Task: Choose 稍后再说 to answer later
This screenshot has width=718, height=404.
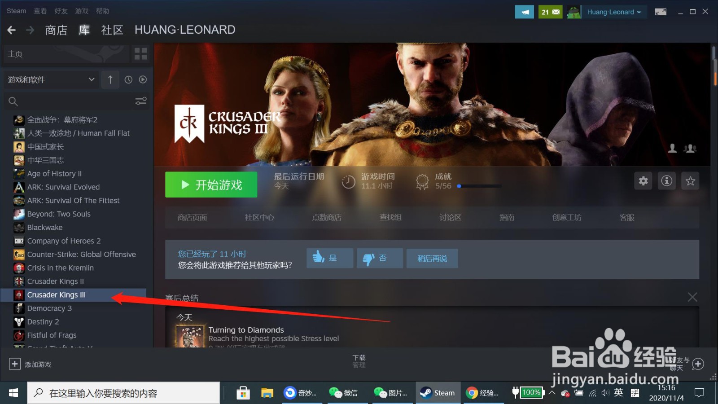Action: 432,259
